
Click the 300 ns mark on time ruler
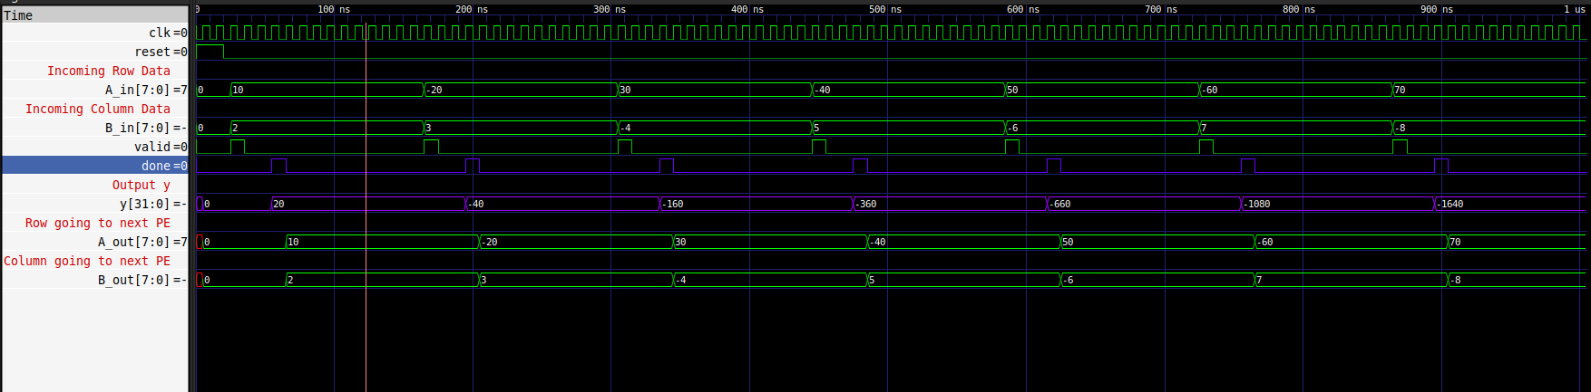click(x=610, y=9)
